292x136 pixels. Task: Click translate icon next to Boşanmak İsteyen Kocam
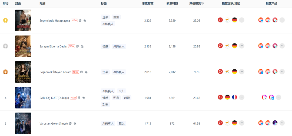coord(86,72)
